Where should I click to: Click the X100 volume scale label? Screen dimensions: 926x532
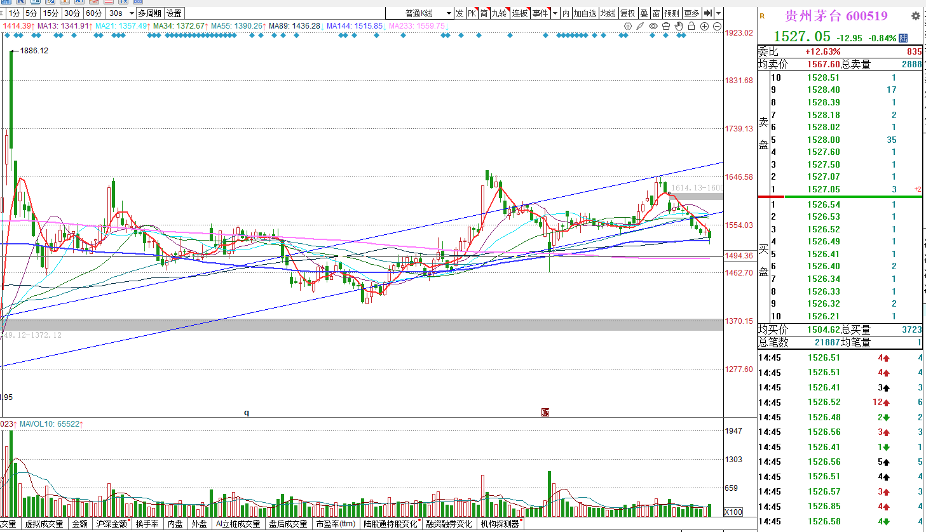[x=733, y=512]
